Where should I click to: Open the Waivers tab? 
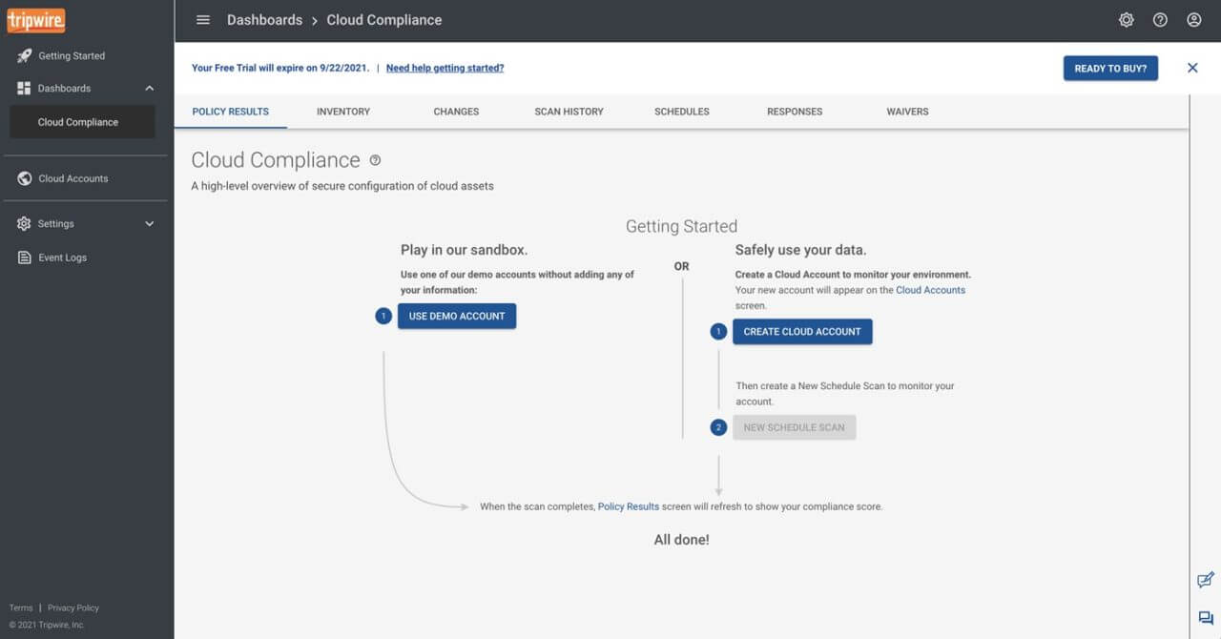(907, 112)
